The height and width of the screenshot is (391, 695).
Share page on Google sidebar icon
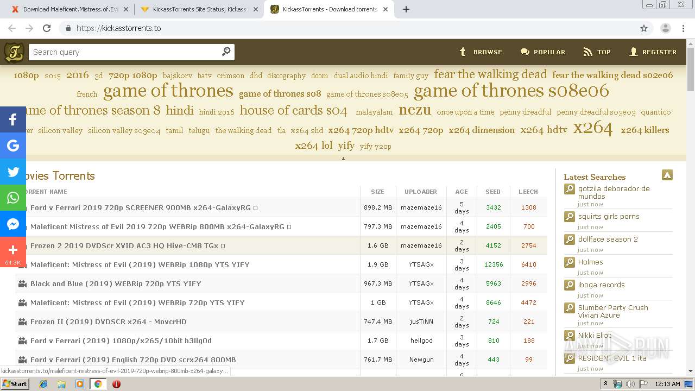13,146
